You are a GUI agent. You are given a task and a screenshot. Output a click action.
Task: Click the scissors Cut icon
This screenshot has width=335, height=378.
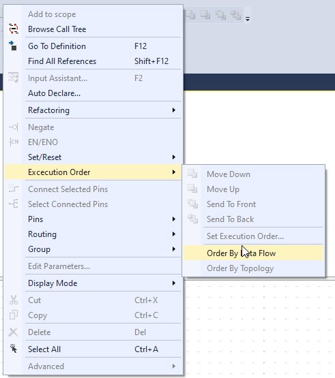point(14,300)
